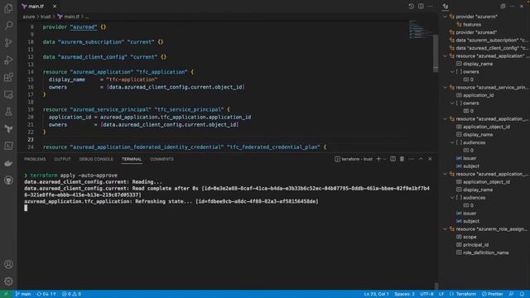This screenshot has height=298, width=530.
Task: Select features item in outline
Action: point(472,24)
